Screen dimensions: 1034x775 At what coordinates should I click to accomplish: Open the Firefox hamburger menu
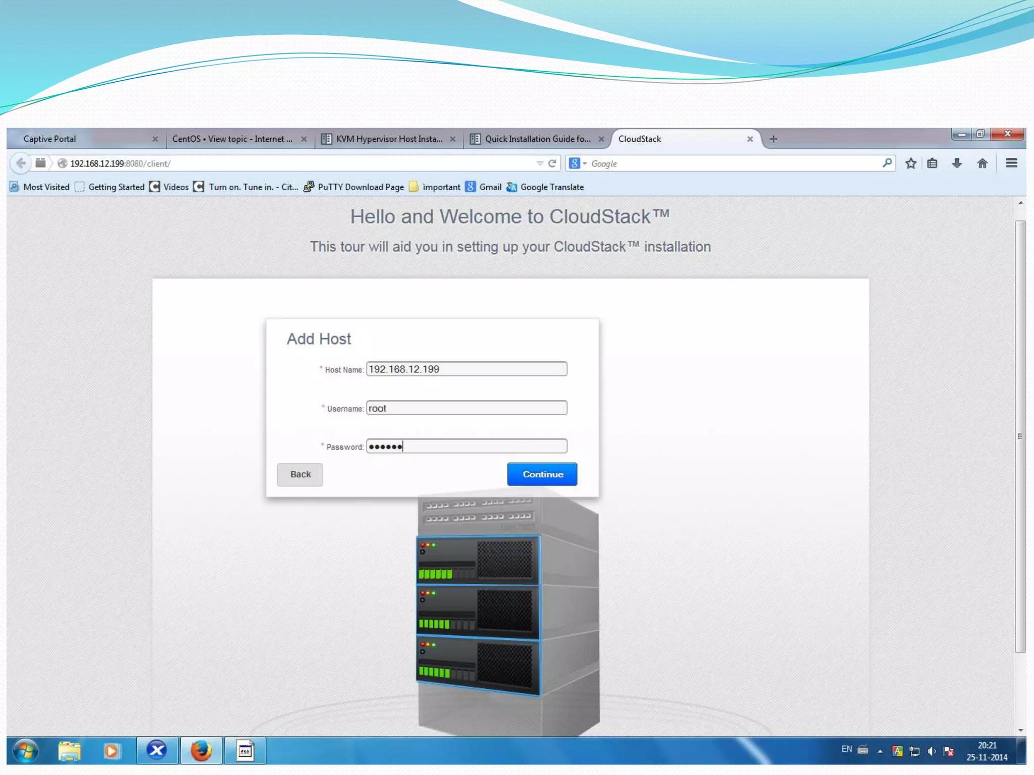1011,163
